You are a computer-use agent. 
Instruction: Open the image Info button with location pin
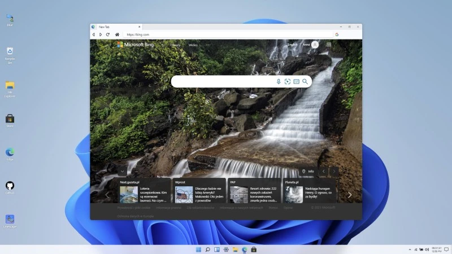tap(308, 172)
